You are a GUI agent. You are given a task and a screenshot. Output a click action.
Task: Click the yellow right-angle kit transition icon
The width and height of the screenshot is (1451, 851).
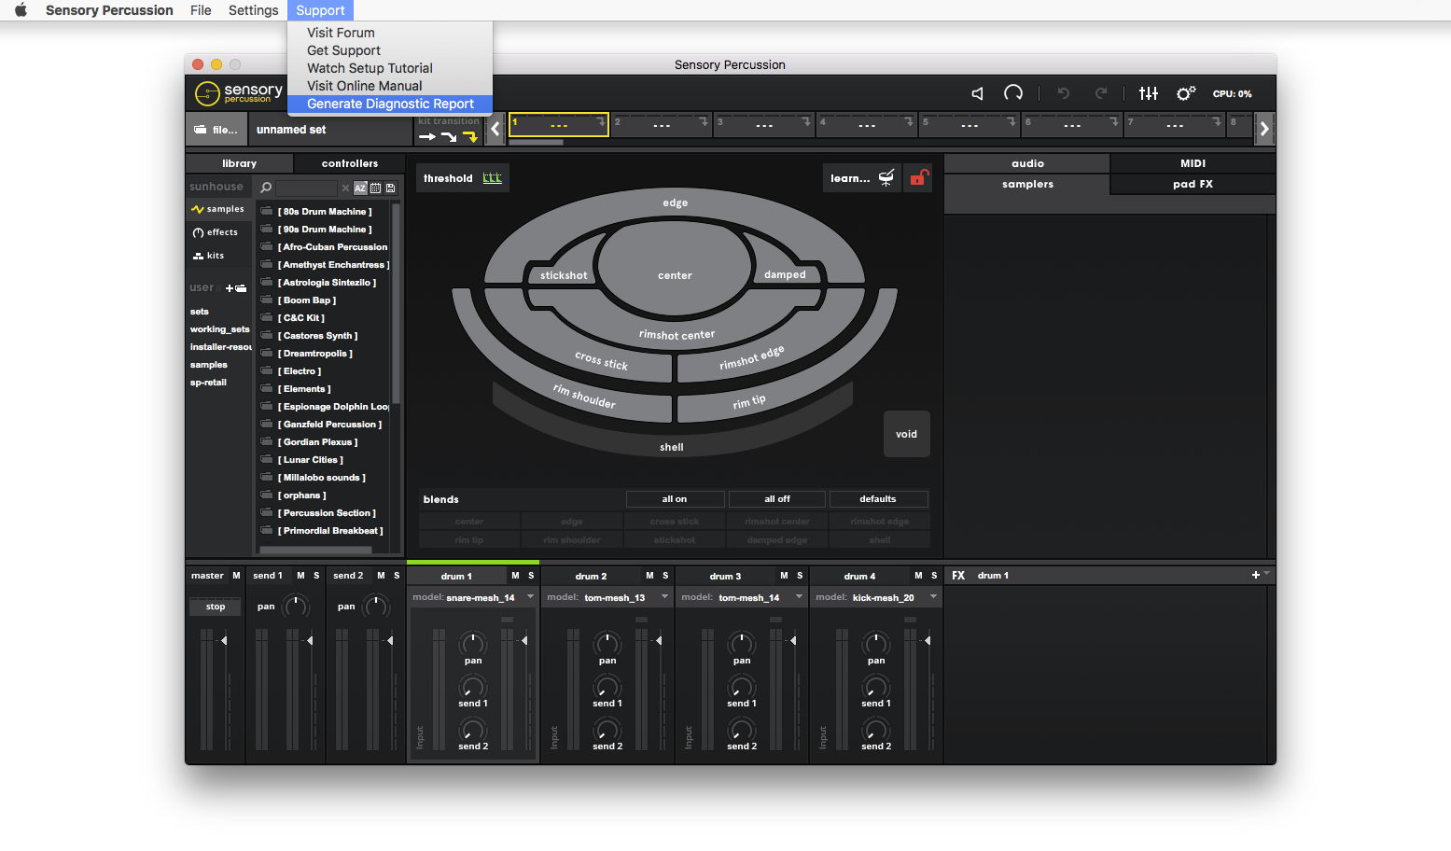[x=470, y=136]
